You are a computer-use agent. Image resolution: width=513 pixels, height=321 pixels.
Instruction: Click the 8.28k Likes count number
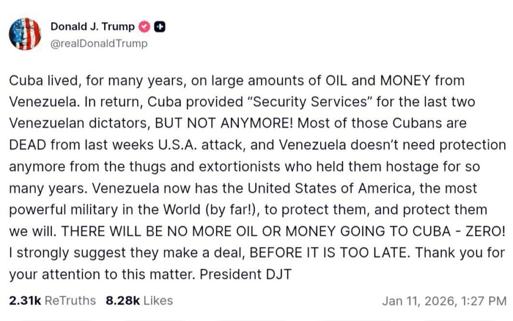tap(122, 300)
